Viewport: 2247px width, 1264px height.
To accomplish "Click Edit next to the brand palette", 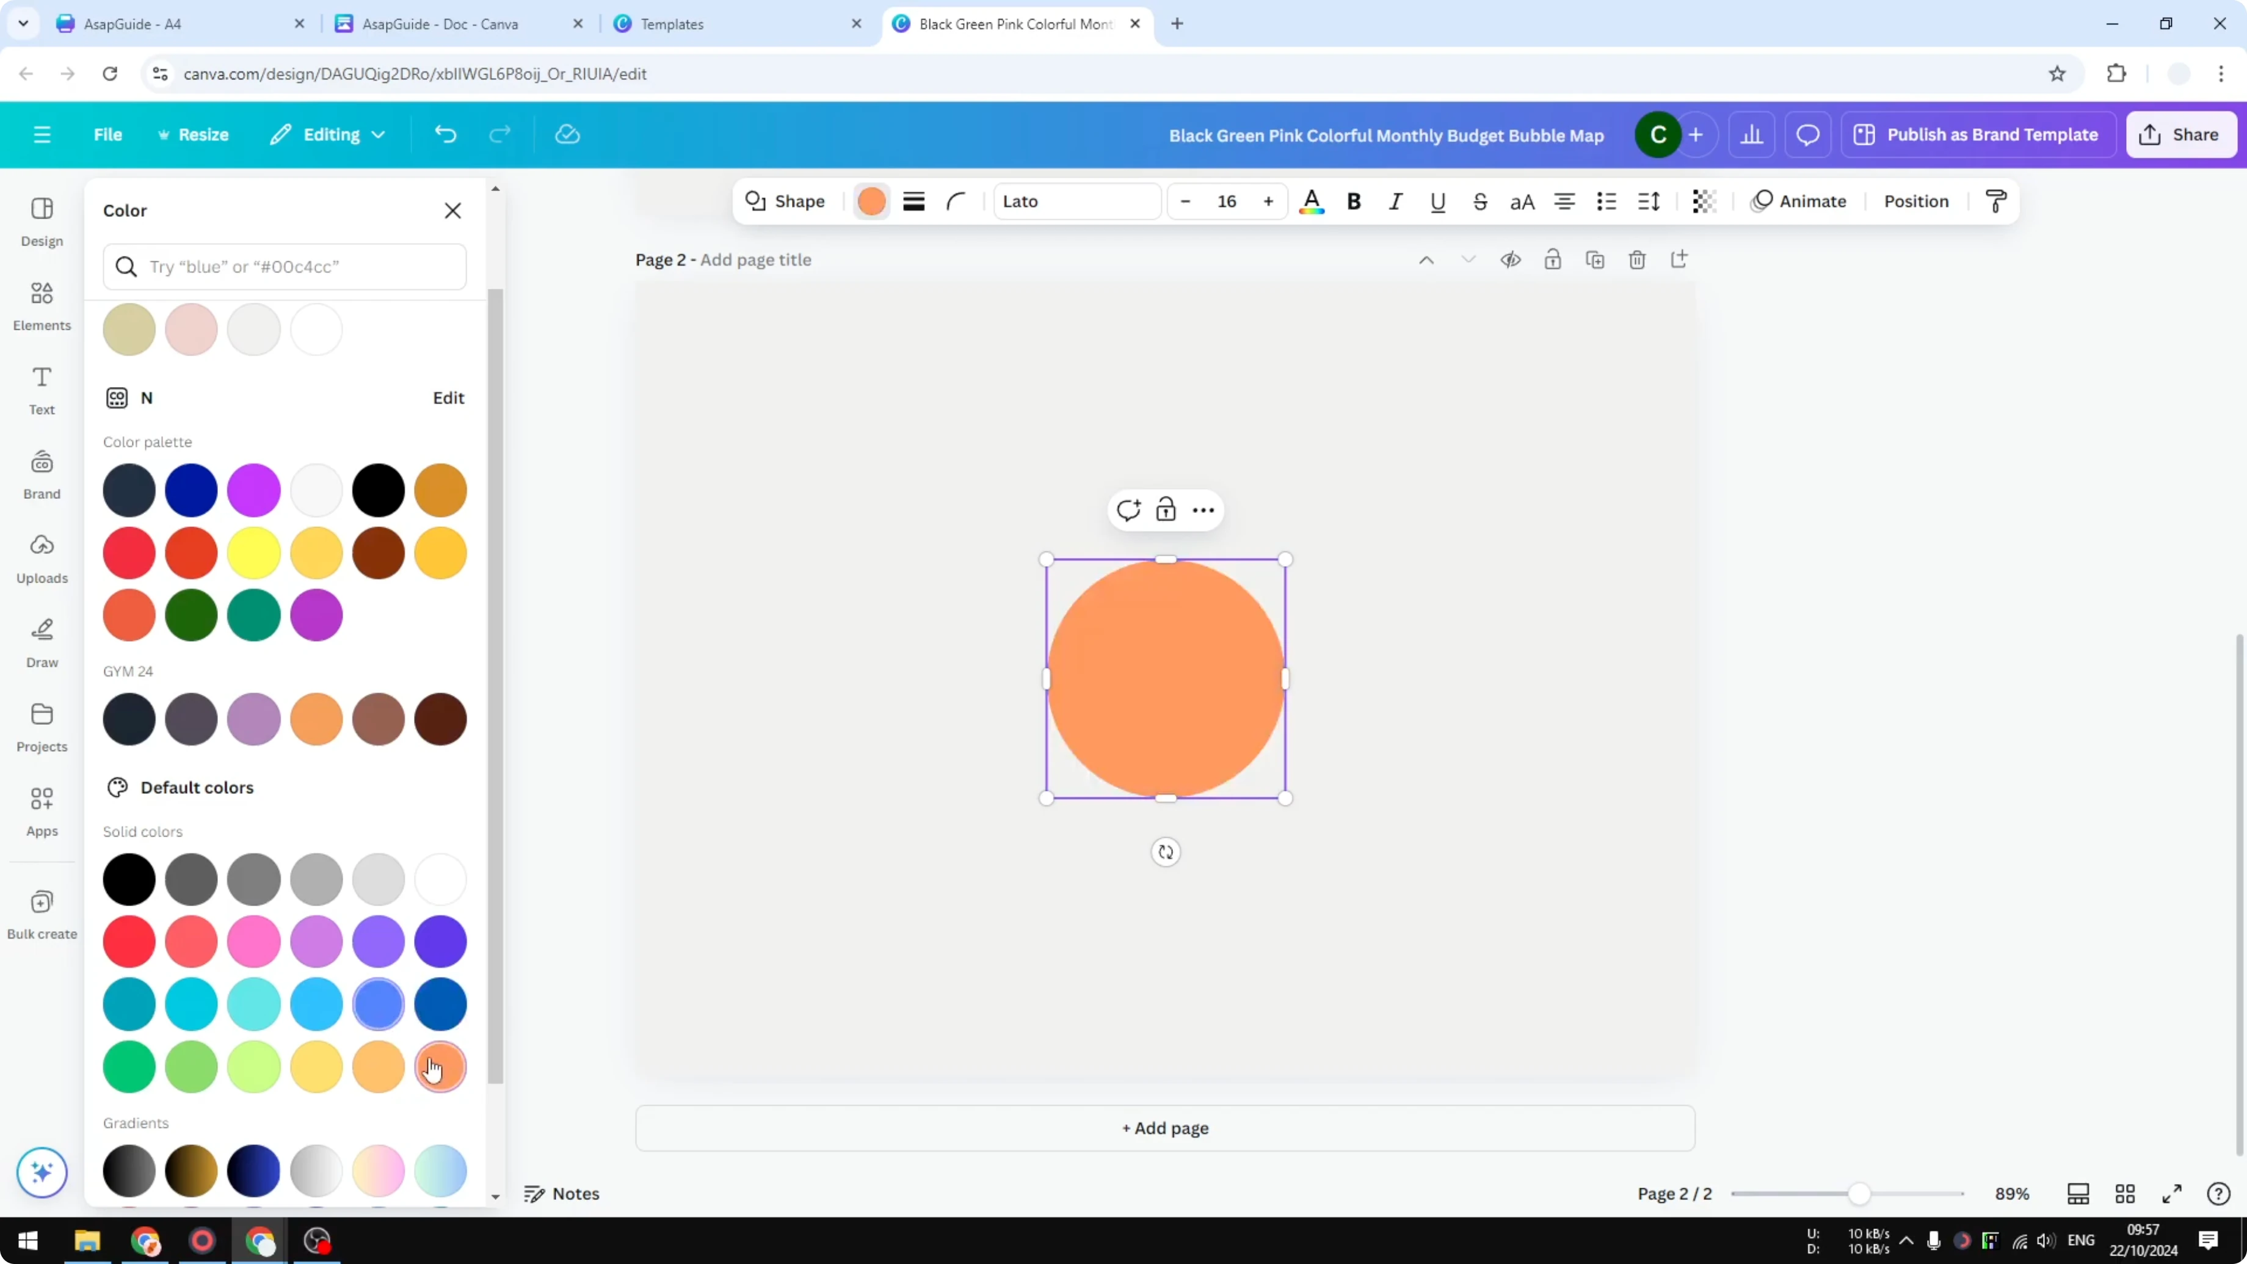I will pos(448,397).
